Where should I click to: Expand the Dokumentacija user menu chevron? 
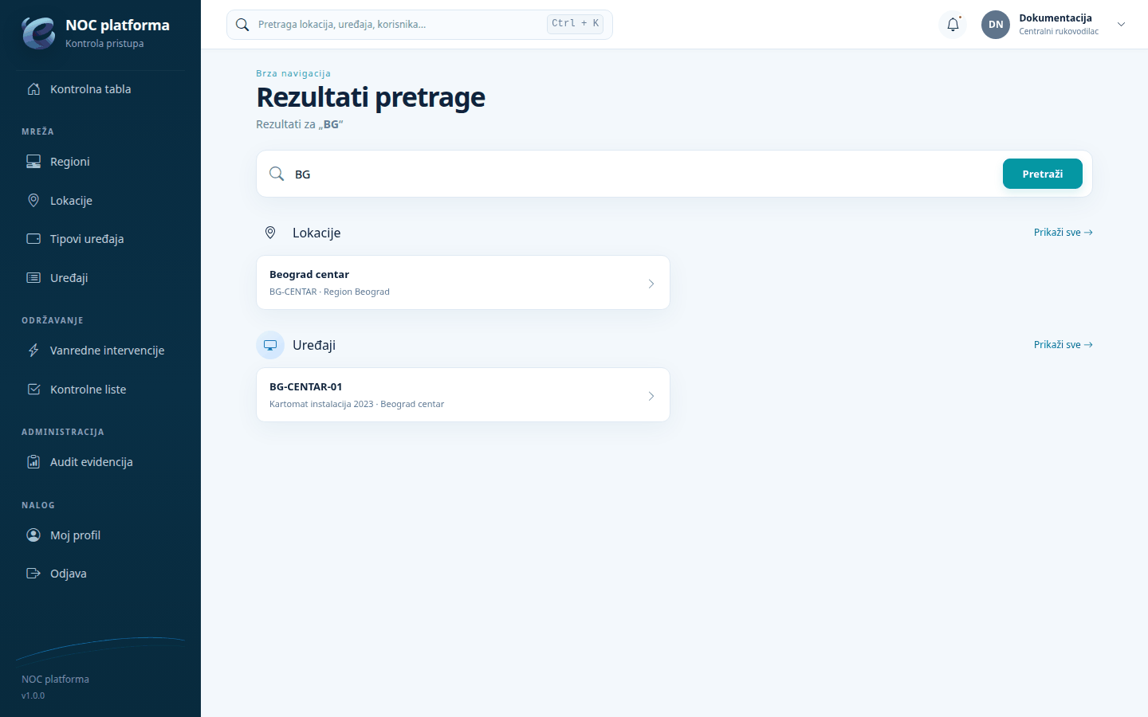coord(1121,25)
